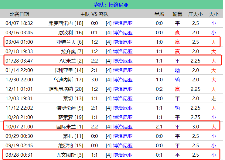Select the 09/19 02:45 维罗纳 match date
Screen dimensions: 225x160
(x=19, y=145)
